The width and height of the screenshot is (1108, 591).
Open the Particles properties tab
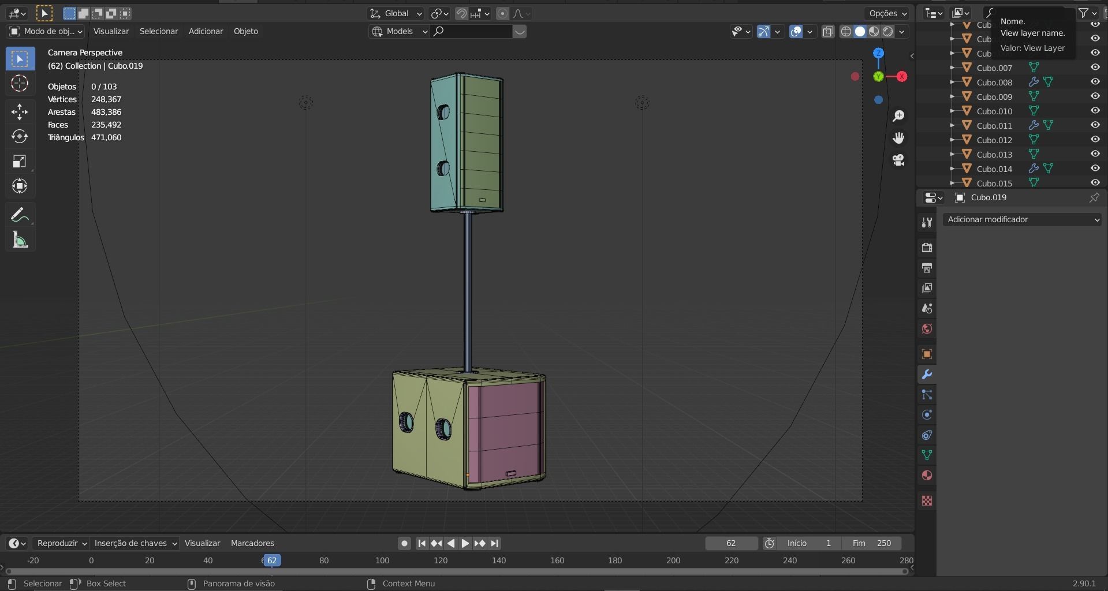coord(927,394)
